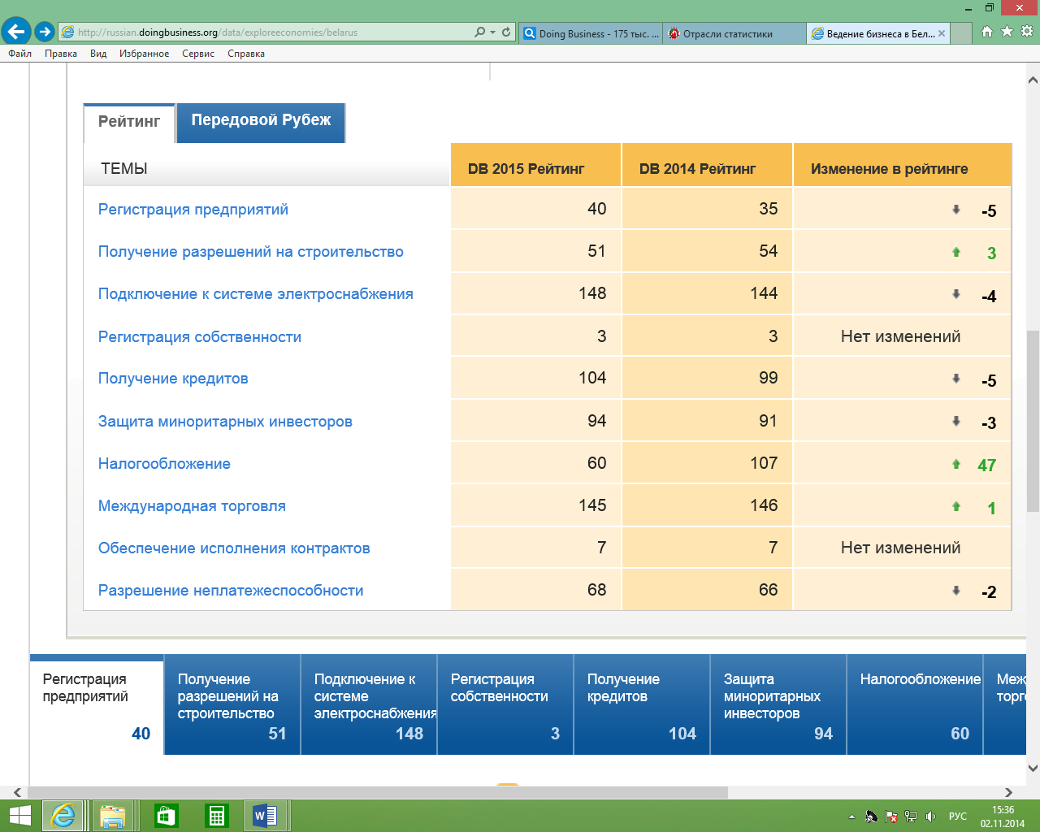This screenshot has height=832, width=1040.
Task: Open the Избранное menu
Action: pyautogui.click(x=144, y=54)
